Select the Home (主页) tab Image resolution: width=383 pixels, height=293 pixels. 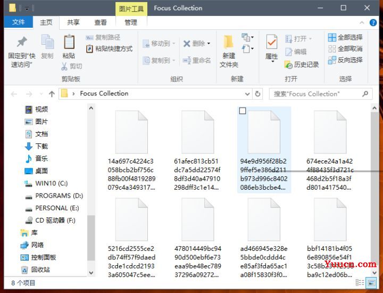[x=46, y=22]
